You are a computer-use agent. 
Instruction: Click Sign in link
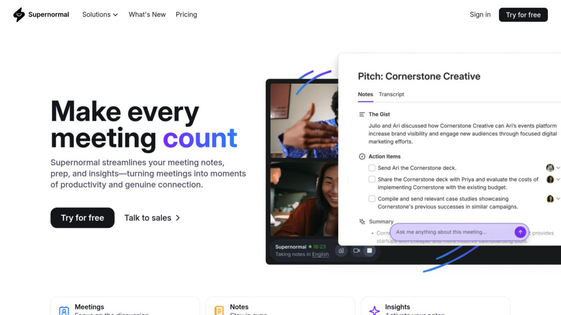coord(480,15)
